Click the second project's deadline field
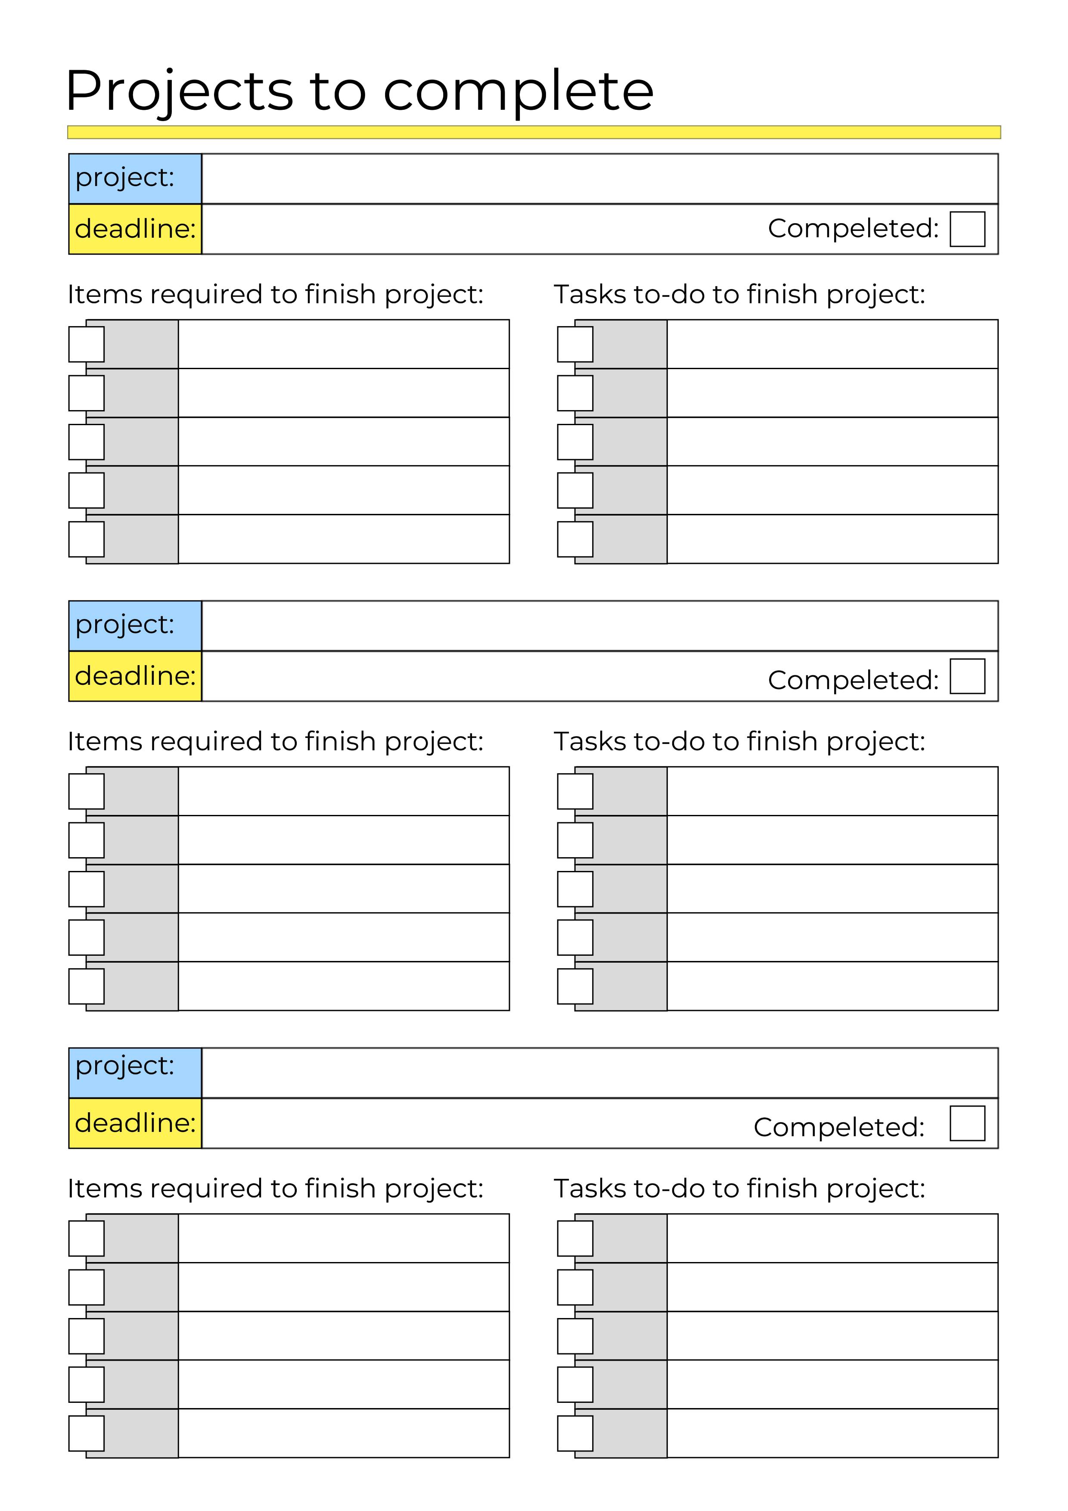Screen dimensions: 1068x1511 pyautogui.click(x=480, y=676)
